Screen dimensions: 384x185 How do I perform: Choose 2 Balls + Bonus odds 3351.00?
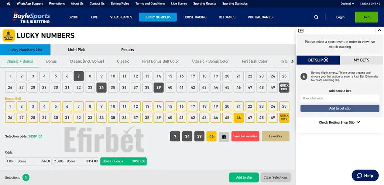[76, 161]
